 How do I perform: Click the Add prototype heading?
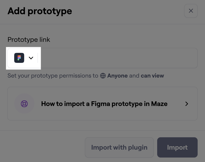tap(40, 11)
